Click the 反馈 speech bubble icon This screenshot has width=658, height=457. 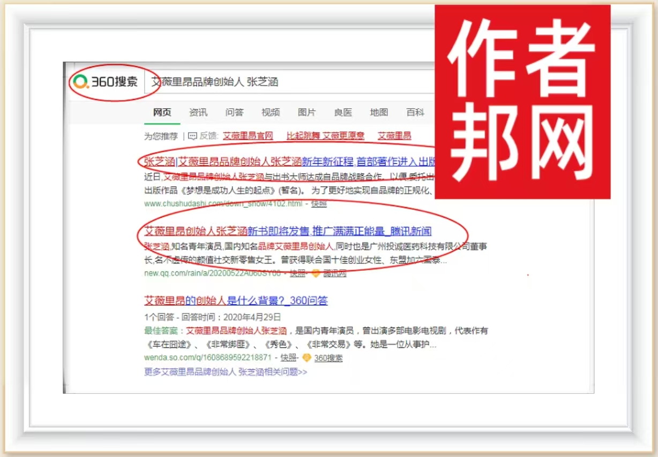pyautogui.click(x=192, y=136)
